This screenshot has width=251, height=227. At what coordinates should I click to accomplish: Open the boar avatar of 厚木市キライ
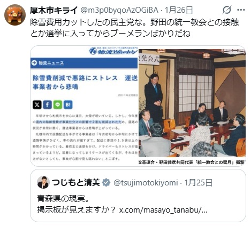tap(15, 15)
